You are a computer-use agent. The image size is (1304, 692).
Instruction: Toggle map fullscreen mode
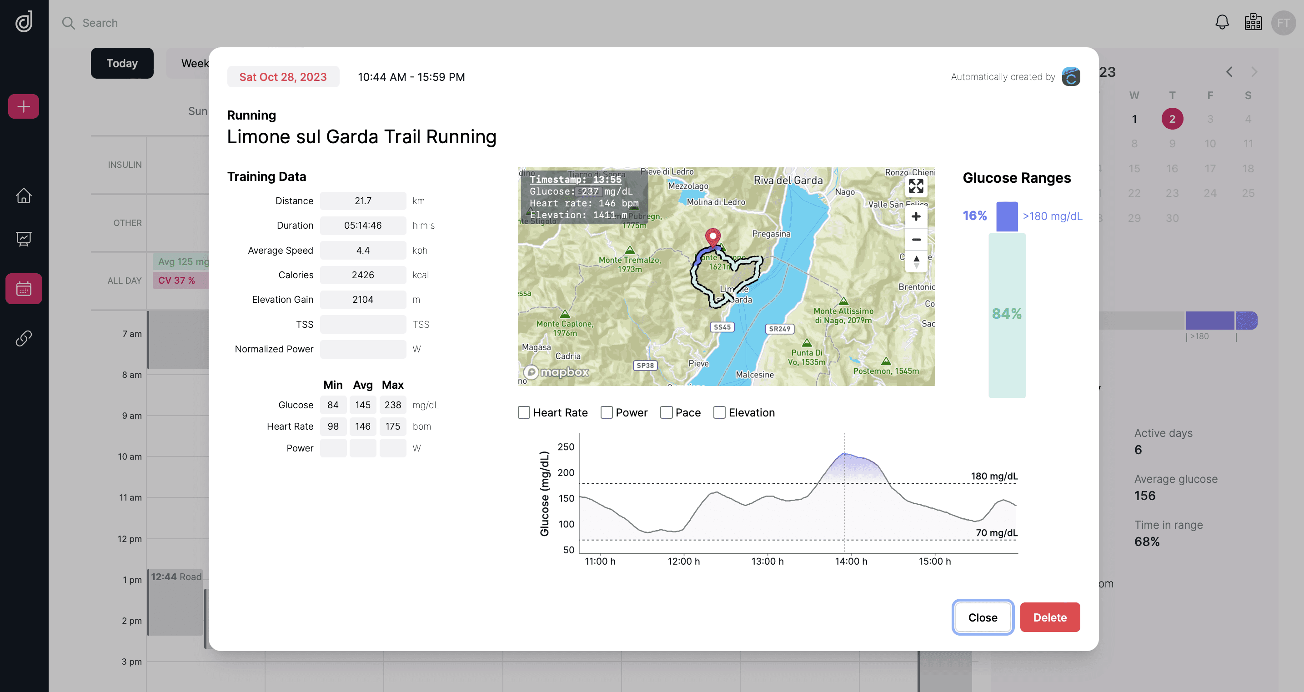[916, 186]
